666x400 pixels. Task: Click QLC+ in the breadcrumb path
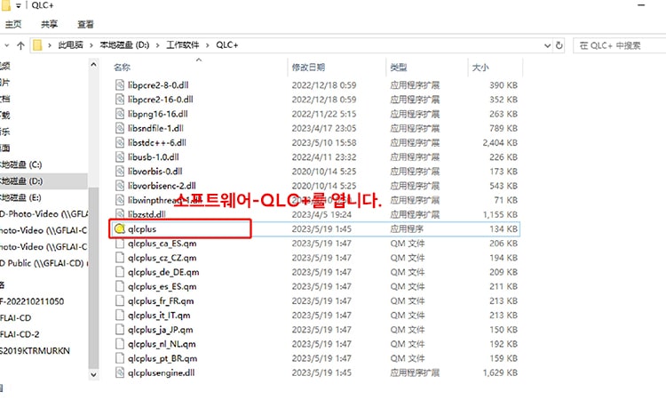(227, 45)
